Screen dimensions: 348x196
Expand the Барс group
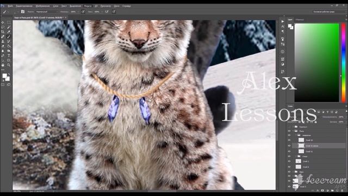(x=293, y=172)
